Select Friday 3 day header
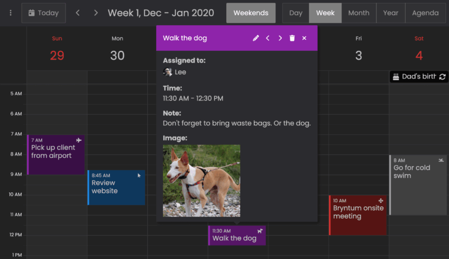The image size is (449, 259). tap(359, 49)
